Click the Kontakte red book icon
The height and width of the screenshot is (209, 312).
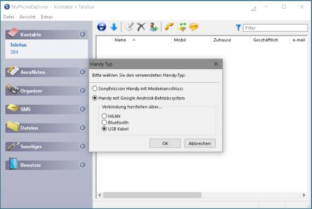click(x=13, y=33)
